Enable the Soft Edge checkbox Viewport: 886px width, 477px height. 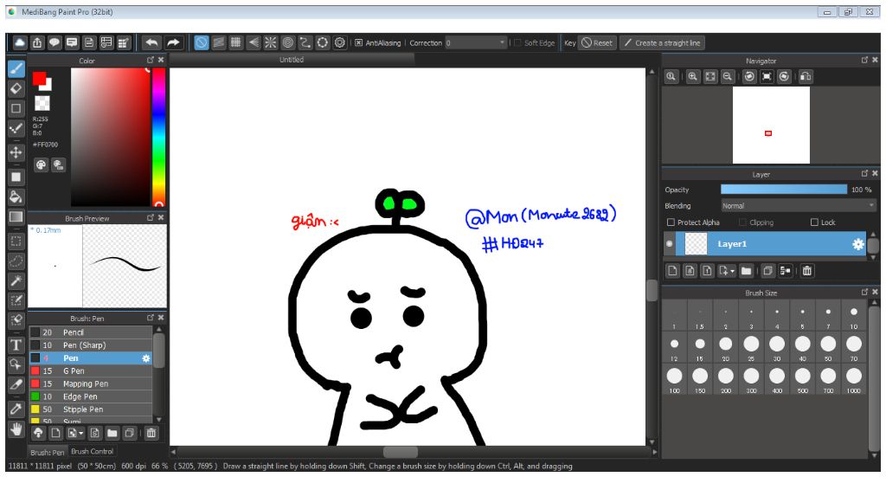[x=517, y=43]
